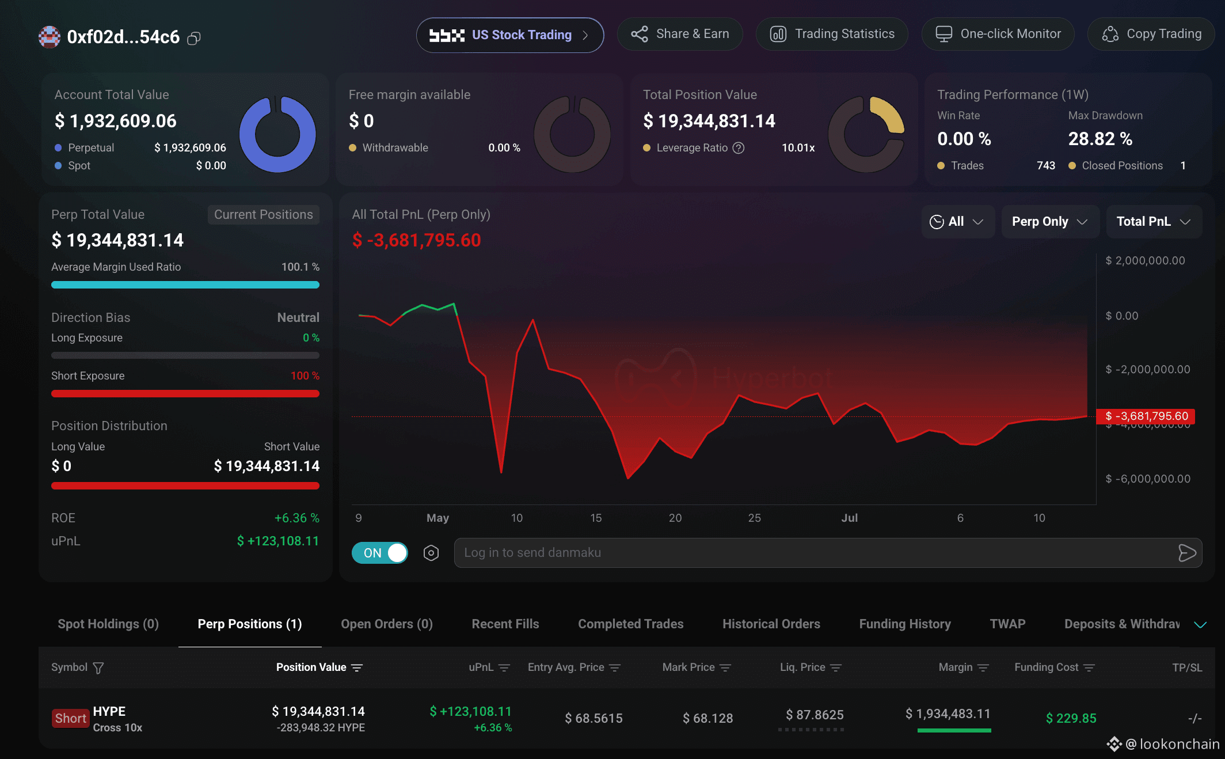This screenshot has width=1225, height=759.
Task: Switch to Funding History tab
Action: (x=905, y=624)
